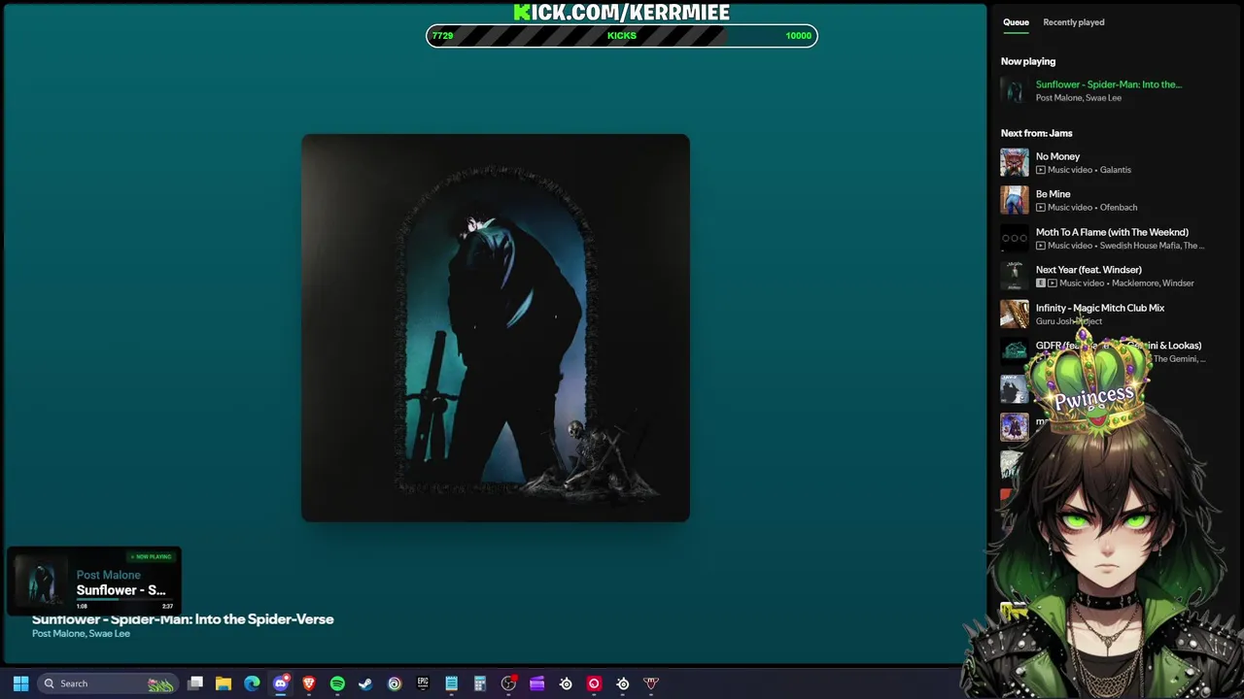Image resolution: width=1244 pixels, height=699 pixels.
Task: Click the Windows taskbar search box
Action: [107, 683]
